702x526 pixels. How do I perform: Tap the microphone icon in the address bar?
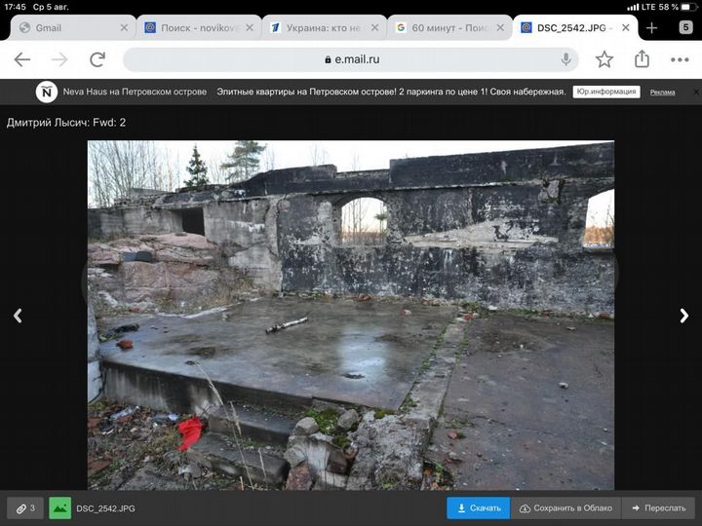pos(565,59)
